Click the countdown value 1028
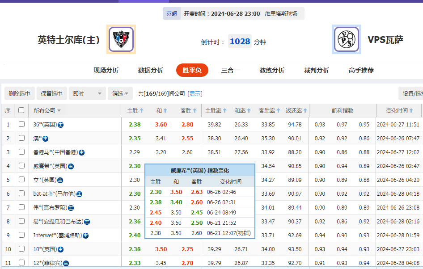Viewport: 423px width, 269px height. click(x=240, y=40)
